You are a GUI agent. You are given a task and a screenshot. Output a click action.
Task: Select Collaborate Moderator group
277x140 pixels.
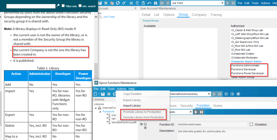245,58
